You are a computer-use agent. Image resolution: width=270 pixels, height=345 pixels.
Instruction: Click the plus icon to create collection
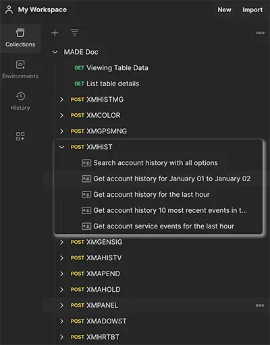click(x=55, y=33)
